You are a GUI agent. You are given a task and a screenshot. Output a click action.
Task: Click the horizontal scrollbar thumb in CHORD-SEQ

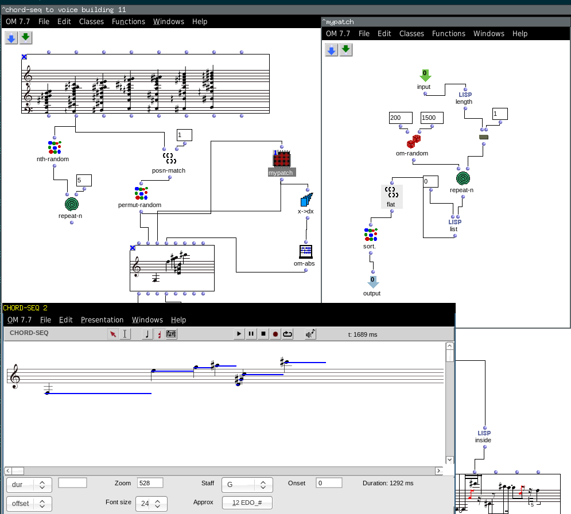[x=18, y=470]
